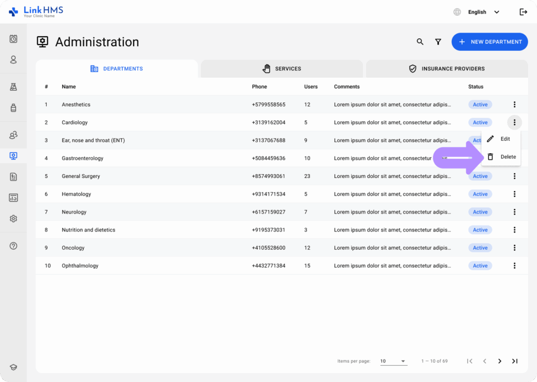Image resolution: width=537 pixels, height=382 pixels.
Task: Choose Edit from the context menu
Action: point(501,139)
